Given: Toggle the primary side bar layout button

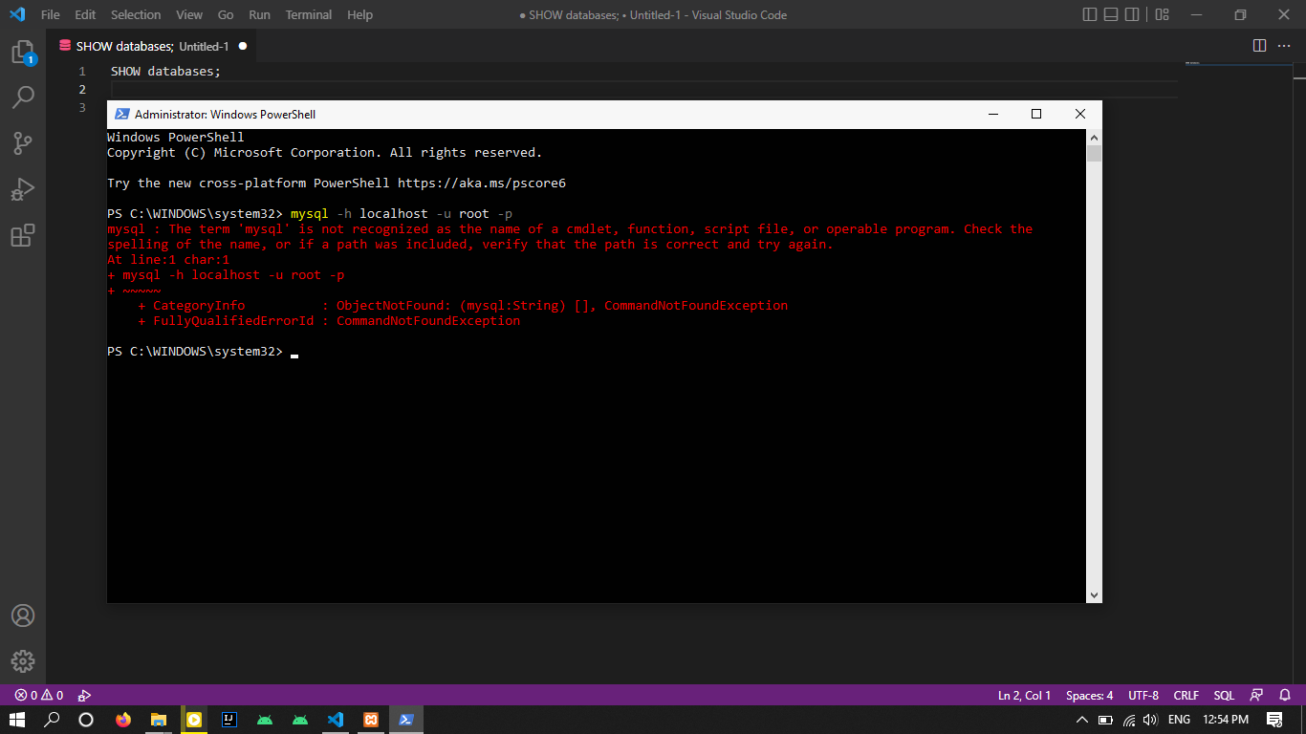Looking at the screenshot, I should point(1090,14).
